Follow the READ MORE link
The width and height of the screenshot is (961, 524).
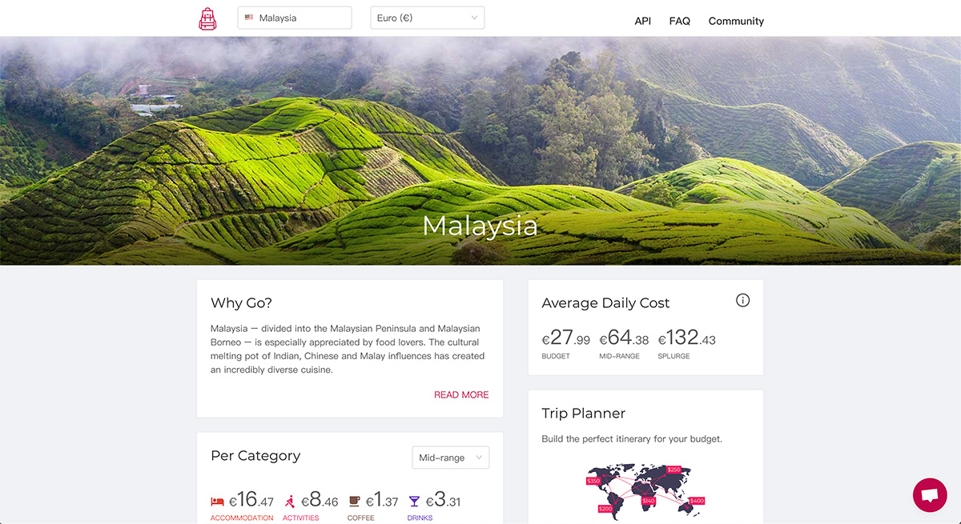coord(461,394)
